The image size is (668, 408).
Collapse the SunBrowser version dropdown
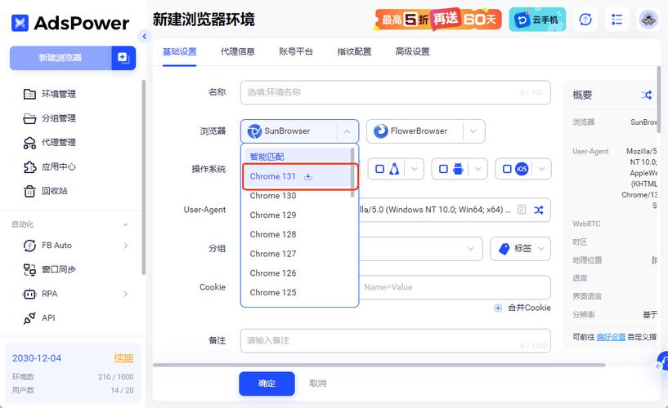(347, 131)
